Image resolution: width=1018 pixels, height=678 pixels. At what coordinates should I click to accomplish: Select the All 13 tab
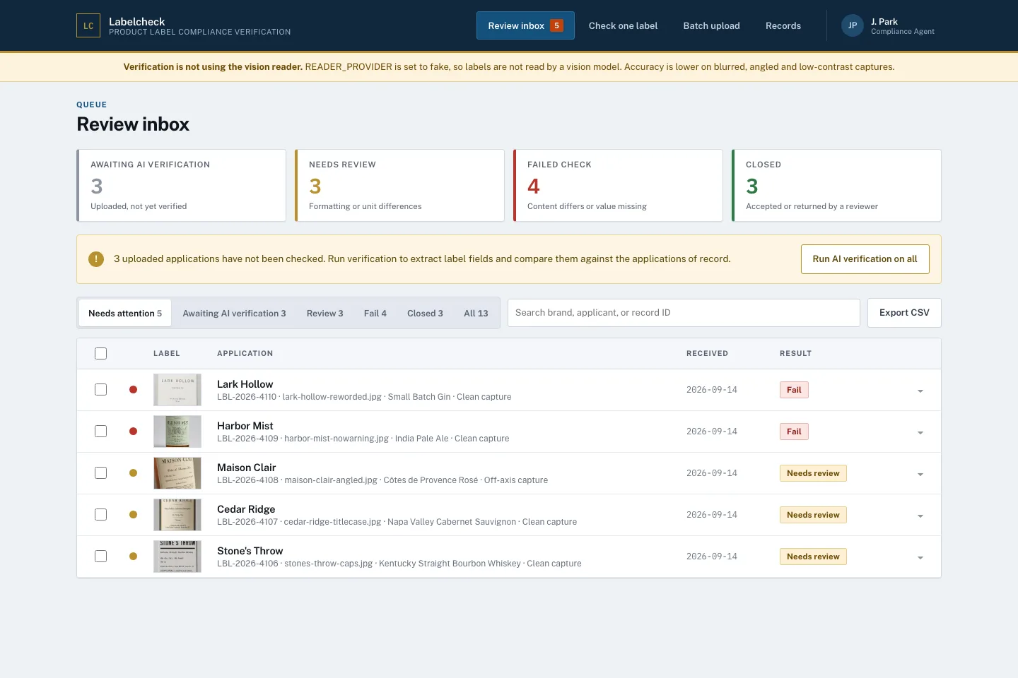(x=476, y=313)
